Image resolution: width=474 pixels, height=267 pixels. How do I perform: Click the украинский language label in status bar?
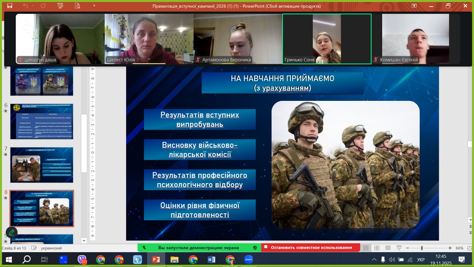(x=51, y=248)
